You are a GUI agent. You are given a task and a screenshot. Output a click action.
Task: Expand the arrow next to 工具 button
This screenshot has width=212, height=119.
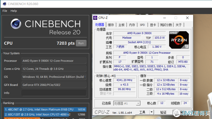point(152,112)
